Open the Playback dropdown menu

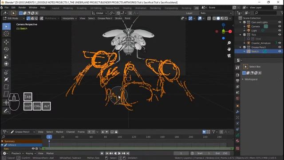click(17, 153)
